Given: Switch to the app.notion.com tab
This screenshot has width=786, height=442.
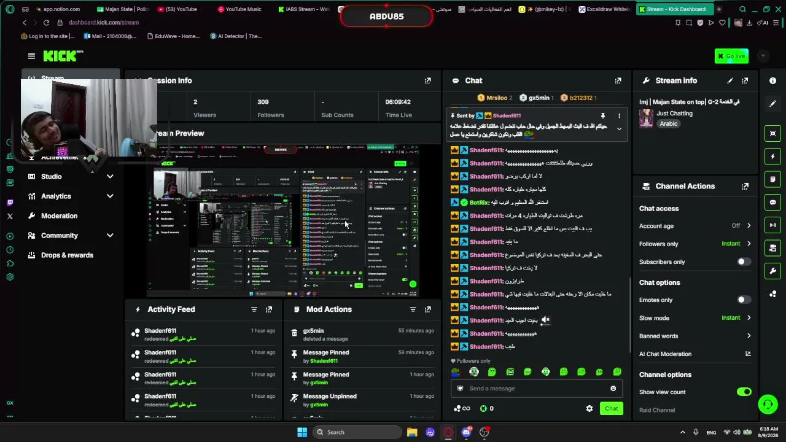Looking at the screenshot, I should 58,9.
